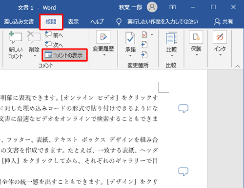Go to next comment (次へ)

pyautogui.click(x=54, y=44)
